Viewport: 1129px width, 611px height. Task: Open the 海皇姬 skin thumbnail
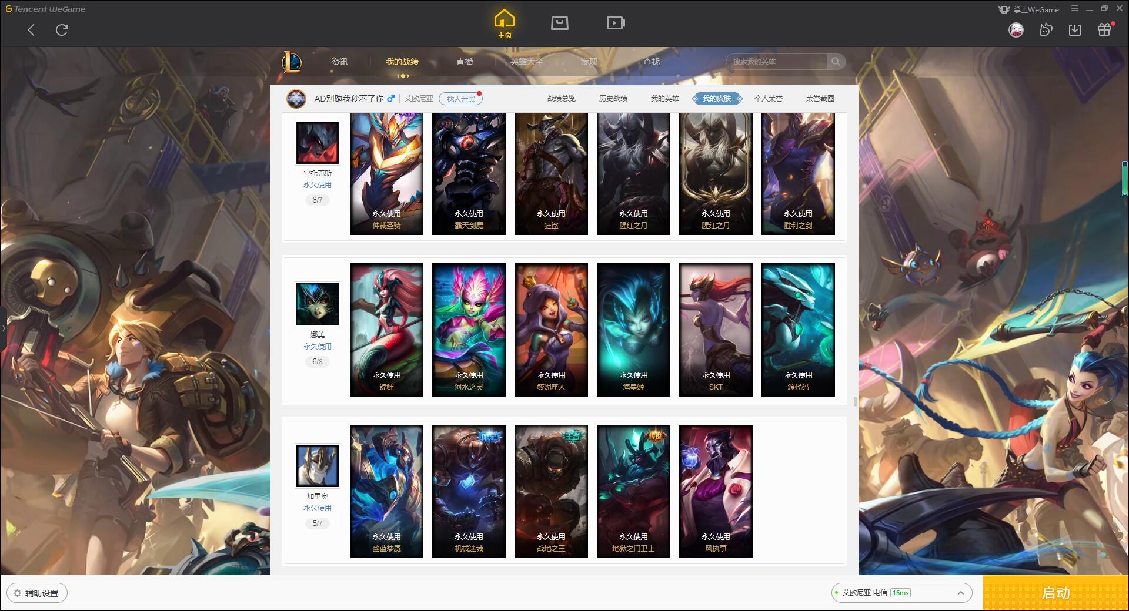(633, 330)
